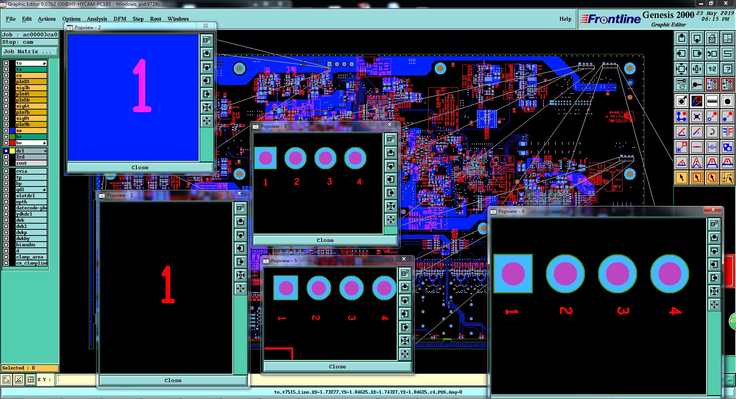Select the dimension measurement between bars icon
This screenshot has width=736, height=399.
712,147
